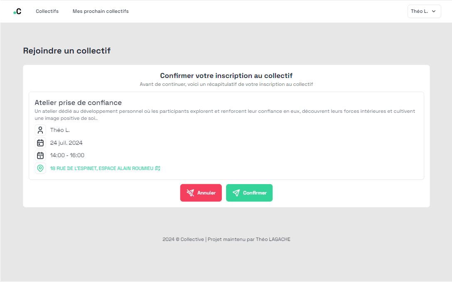Click the footer text mentioning Théo LAGACHE
Screen dimensions: 452x282
(226, 239)
